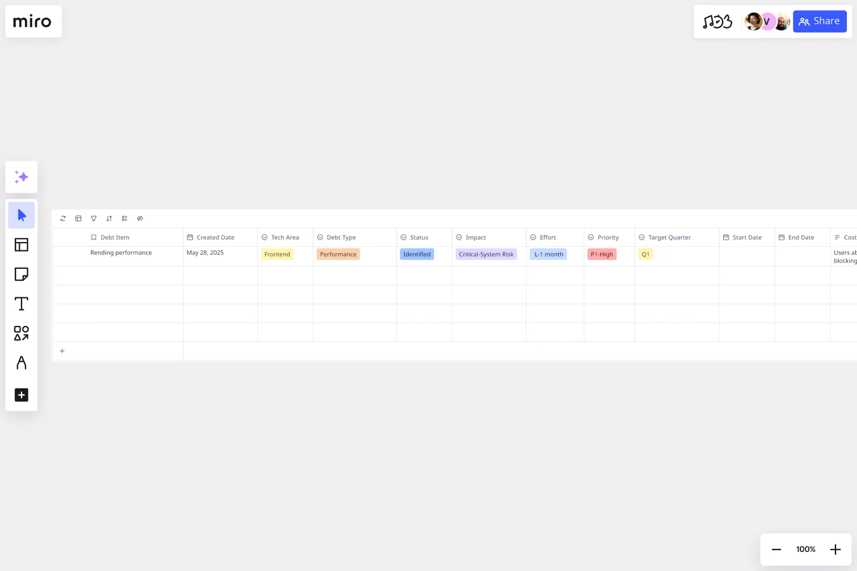Image resolution: width=857 pixels, height=571 pixels.
Task: Open the templates tool in sidebar
Action: [21, 244]
